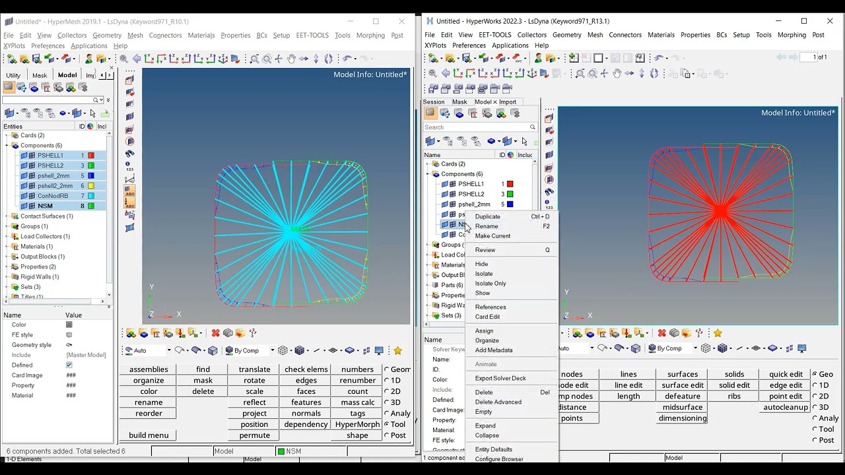Screen dimensions: 845x475
Task: Select the Analy radio button in HyperWorks 2022
Action: tap(815, 418)
